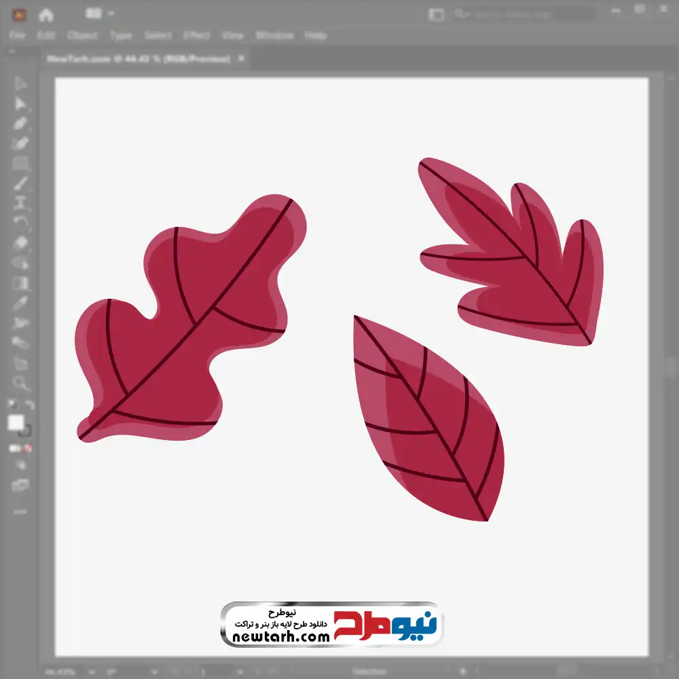Close the NewTarh.com document tab
Viewport: 679px width, 679px height.
241,59
